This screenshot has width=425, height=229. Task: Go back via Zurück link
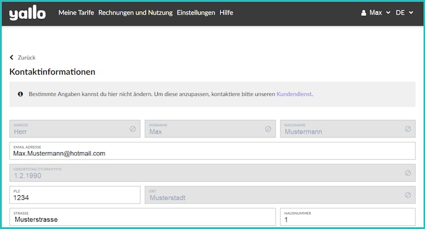coord(27,58)
